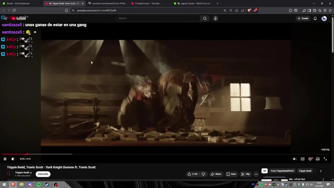Open the Windows notification center

tap(329, 185)
